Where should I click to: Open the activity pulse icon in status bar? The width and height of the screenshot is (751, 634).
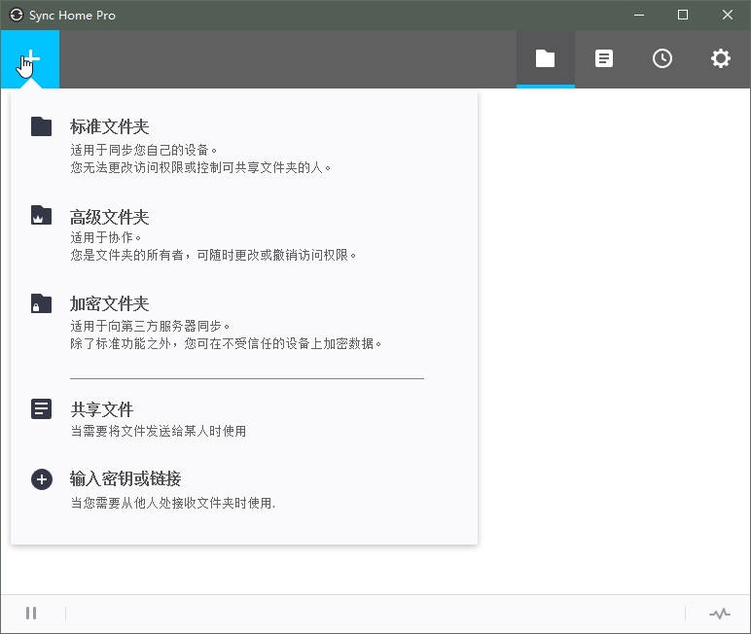[x=720, y=614]
